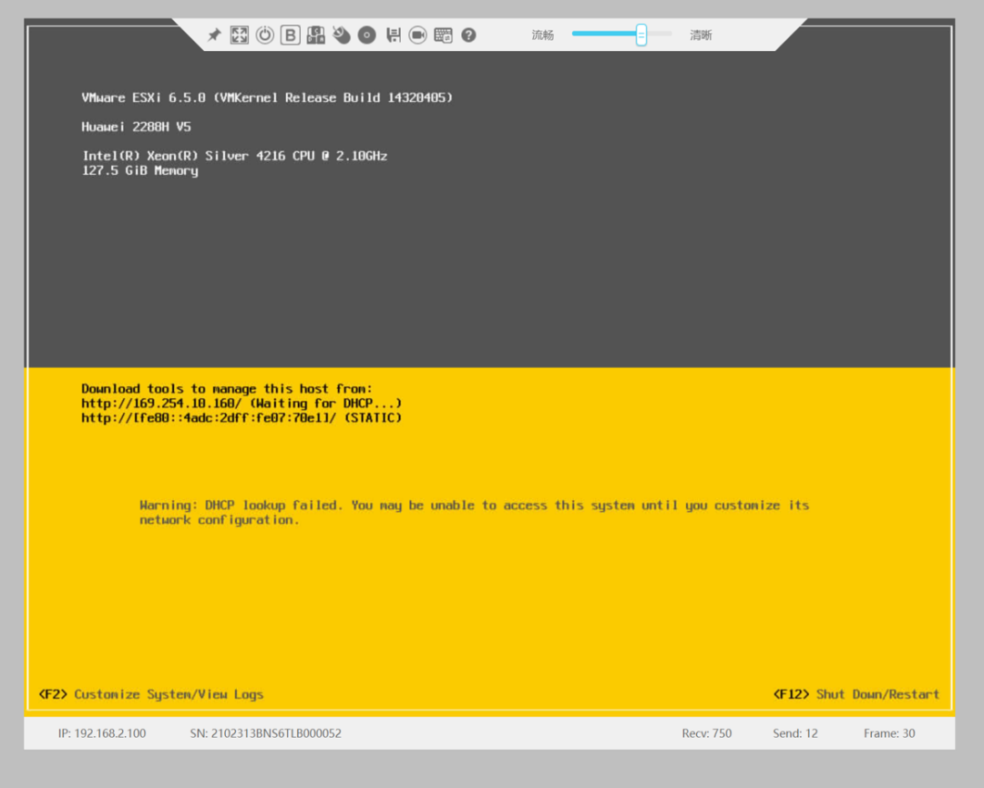Toggle the mouse mode icon

[x=342, y=36]
